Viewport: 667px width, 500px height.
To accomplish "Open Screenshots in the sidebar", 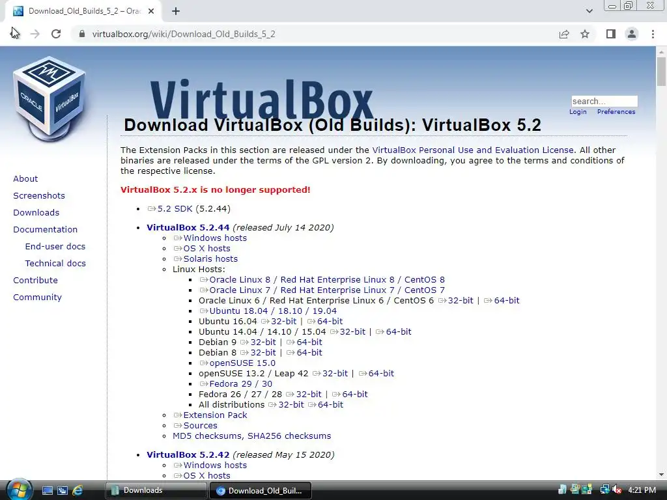I will (x=39, y=195).
